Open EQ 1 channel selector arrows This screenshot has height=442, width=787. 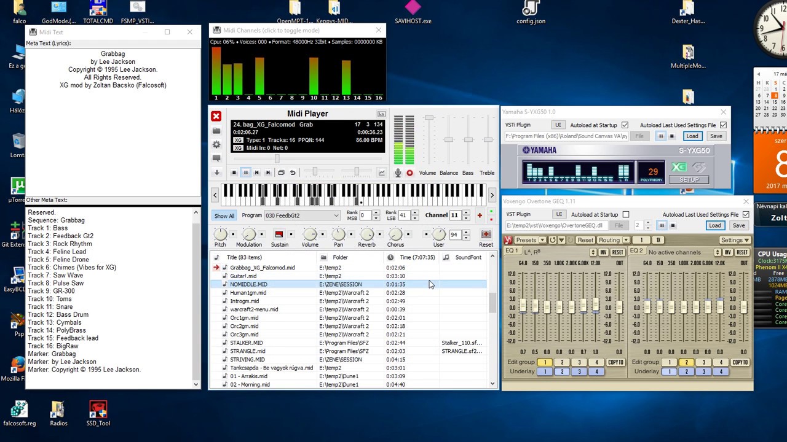pyautogui.click(x=593, y=252)
